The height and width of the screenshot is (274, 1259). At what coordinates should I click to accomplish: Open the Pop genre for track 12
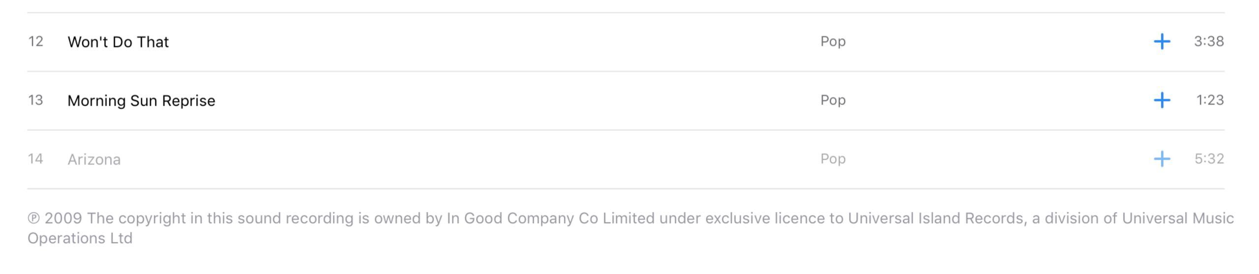(x=833, y=42)
